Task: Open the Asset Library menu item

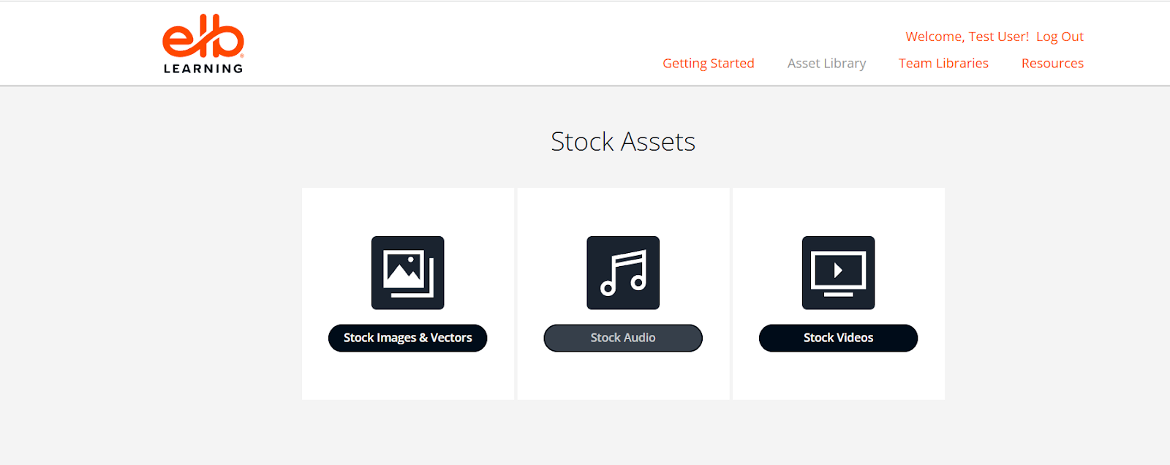Action: (826, 64)
